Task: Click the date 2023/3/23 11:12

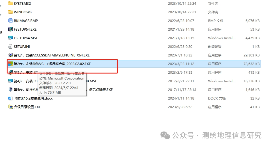Action: tap(181, 64)
